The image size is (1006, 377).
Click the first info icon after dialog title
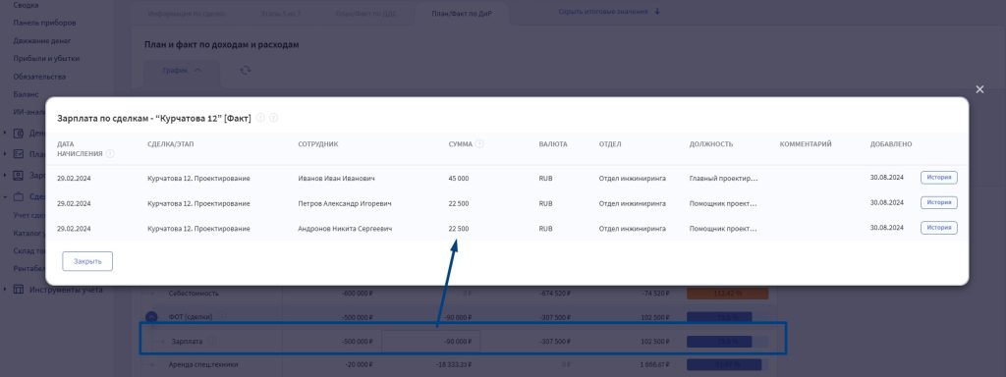[260, 118]
